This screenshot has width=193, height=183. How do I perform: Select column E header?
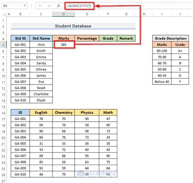point(87,14)
